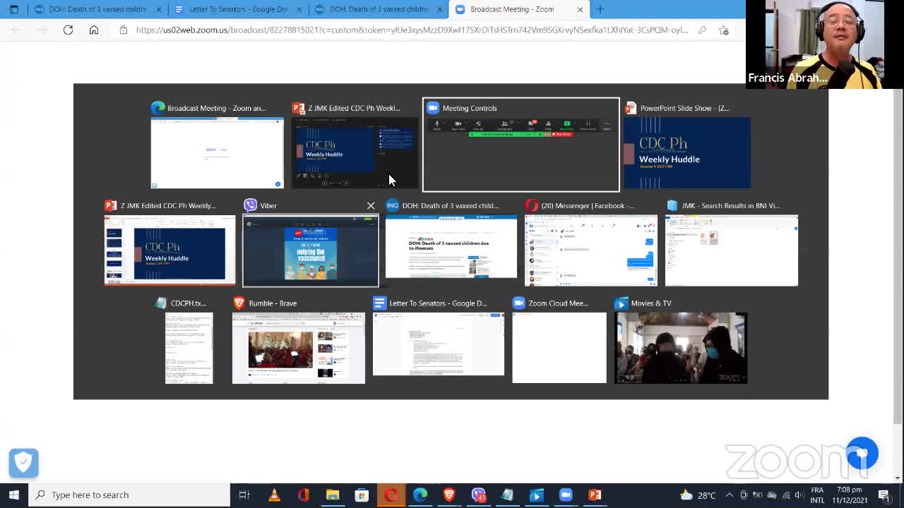The width and height of the screenshot is (904, 508).
Task: Open Wi-Fi network tray icon
Action: coord(786,495)
